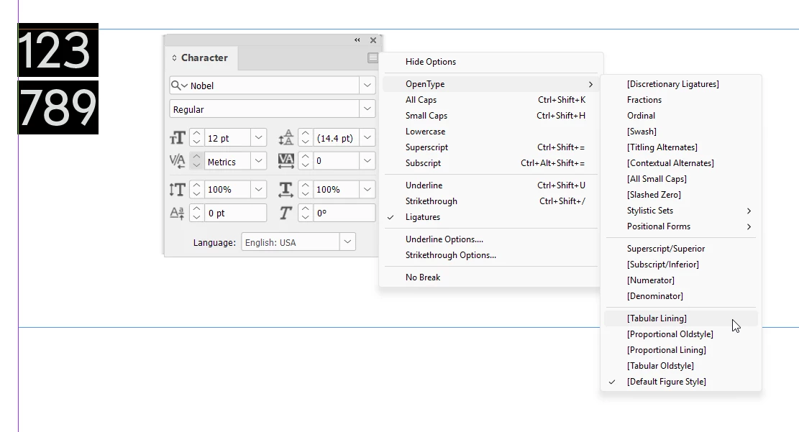Click the skew italic T icon

286,213
